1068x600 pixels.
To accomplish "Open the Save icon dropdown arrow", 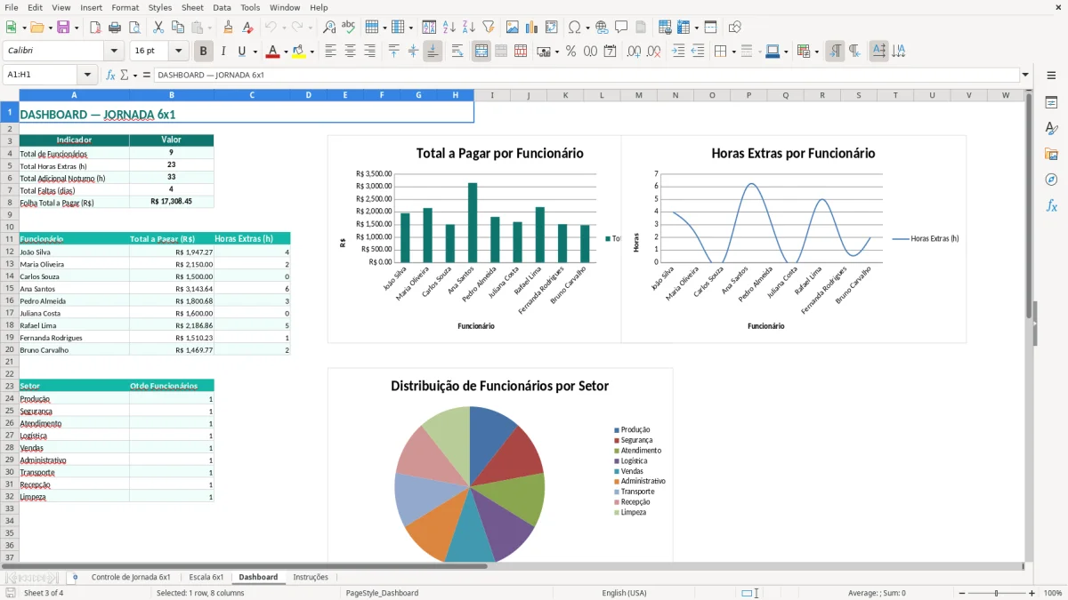I will point(77,28).
